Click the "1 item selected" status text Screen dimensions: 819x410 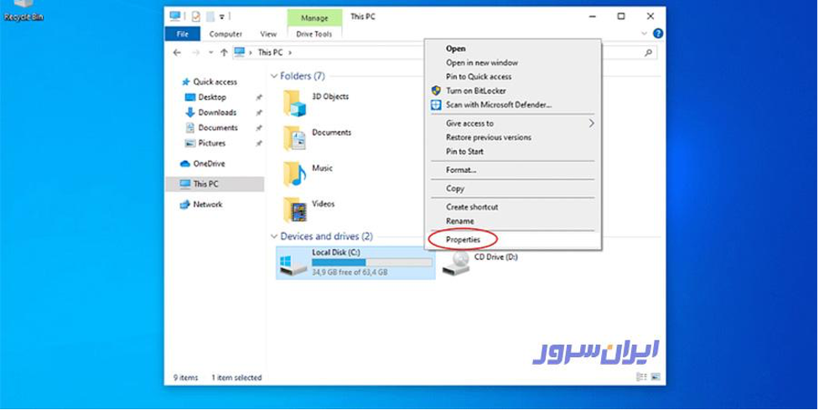point(236,377)
